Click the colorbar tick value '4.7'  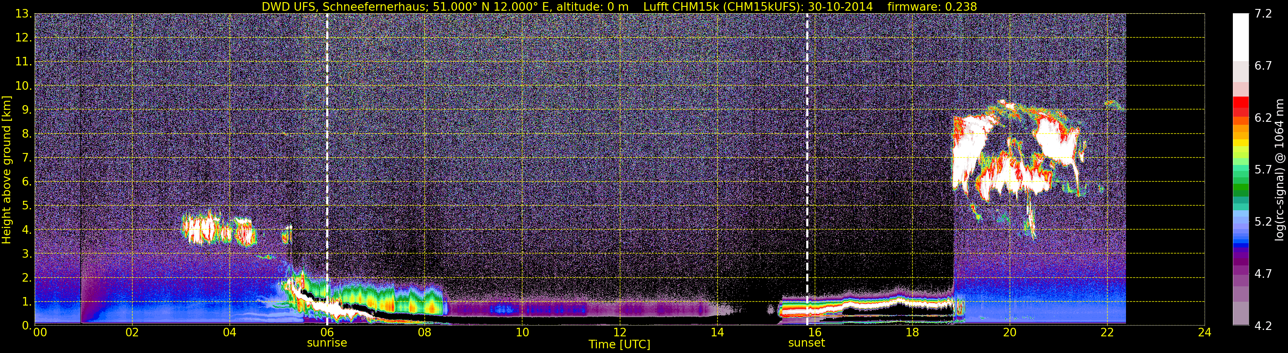tap(1264, 274)
